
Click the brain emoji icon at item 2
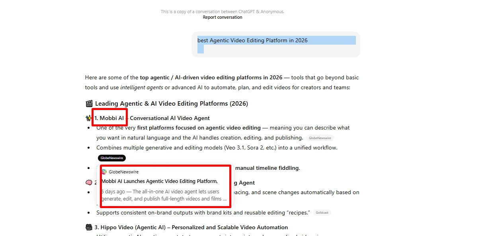[89, 183]
